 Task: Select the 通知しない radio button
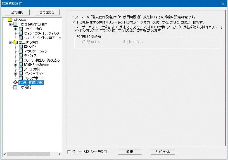pyautogui.click(x=124, y=42)
